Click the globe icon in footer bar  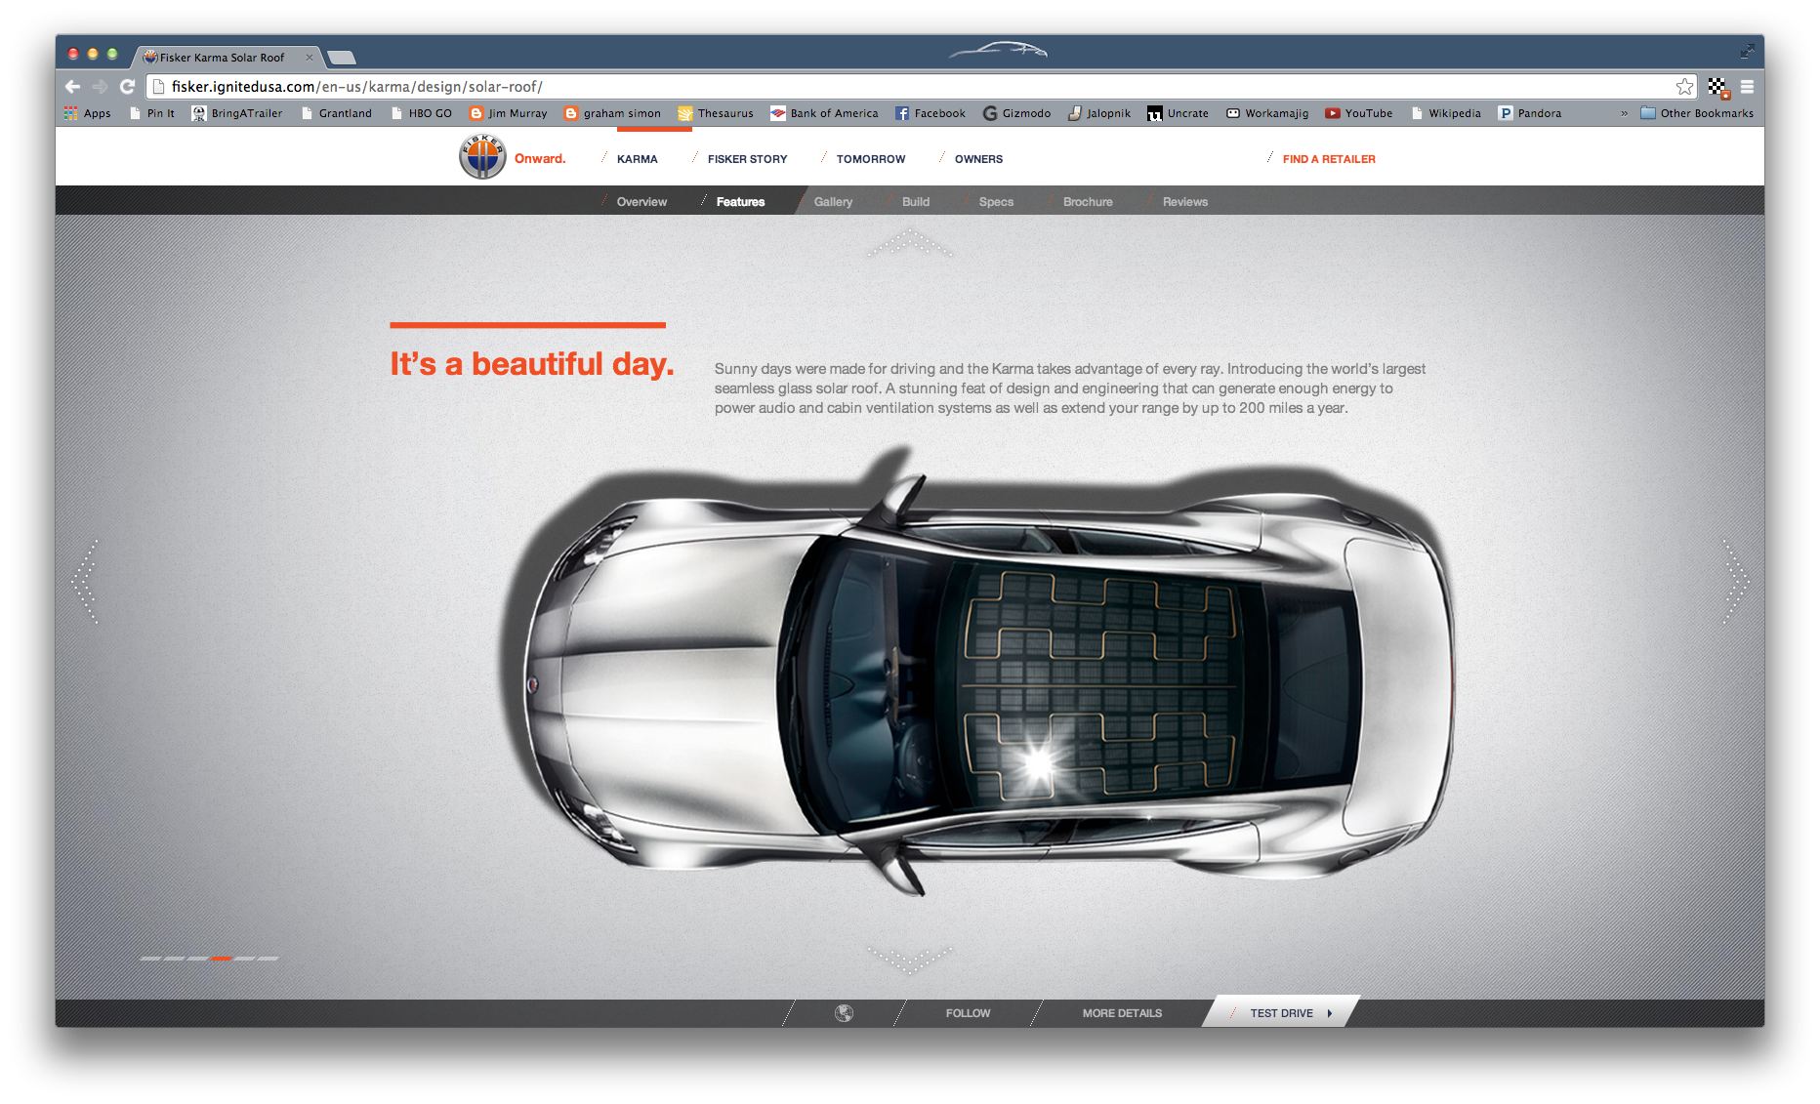845,1013
